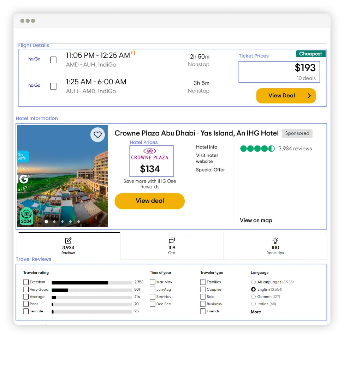Filter reviews by Solo travelers
Screen dimensions: 344x384
(203, 297)
